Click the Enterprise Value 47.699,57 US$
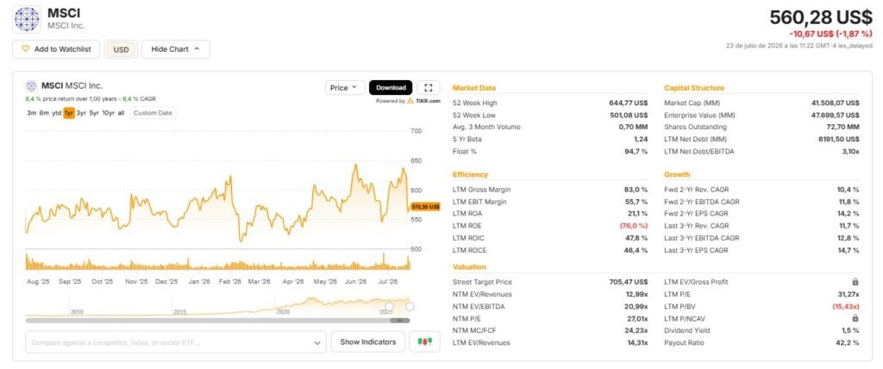The height and width of the screenshot is (369, 883). tap(834, 115)
